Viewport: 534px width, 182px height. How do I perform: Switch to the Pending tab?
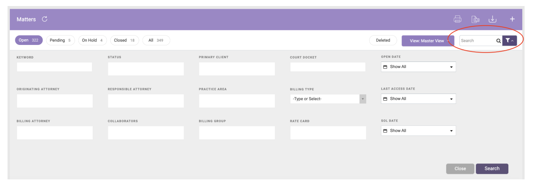[60, 40]
